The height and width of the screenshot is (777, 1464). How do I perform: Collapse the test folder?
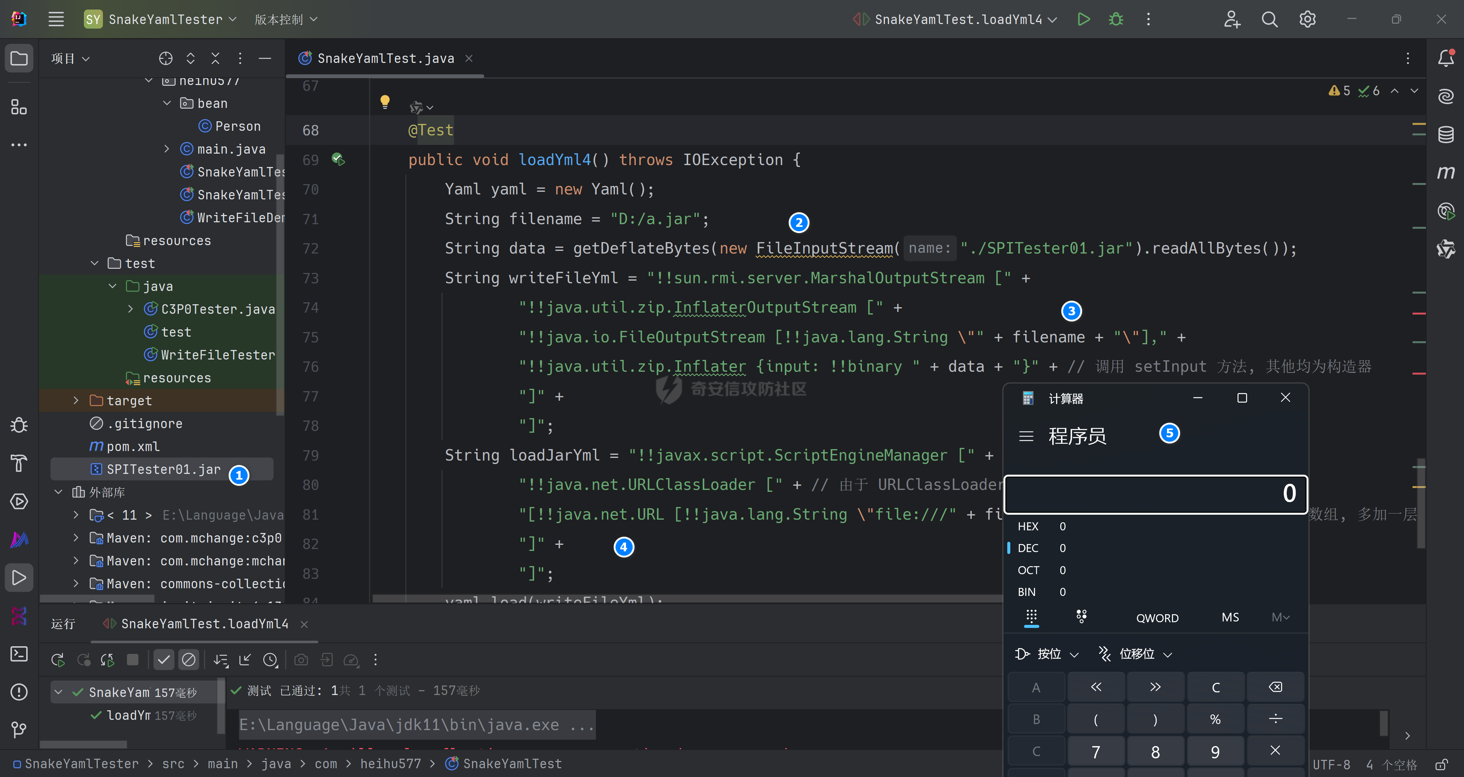94,263
